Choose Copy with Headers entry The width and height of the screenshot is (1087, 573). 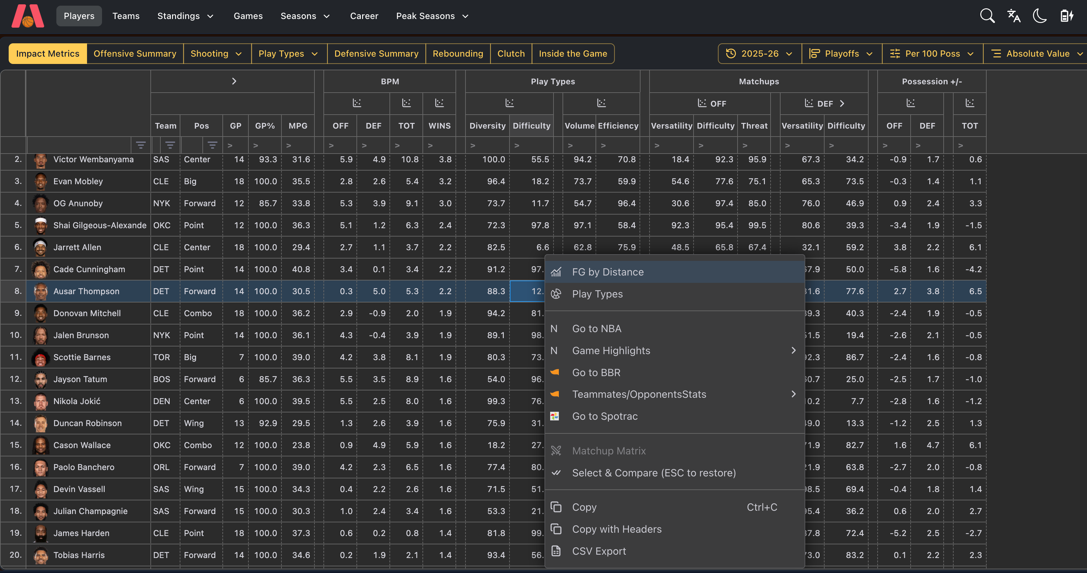[675, 529]
